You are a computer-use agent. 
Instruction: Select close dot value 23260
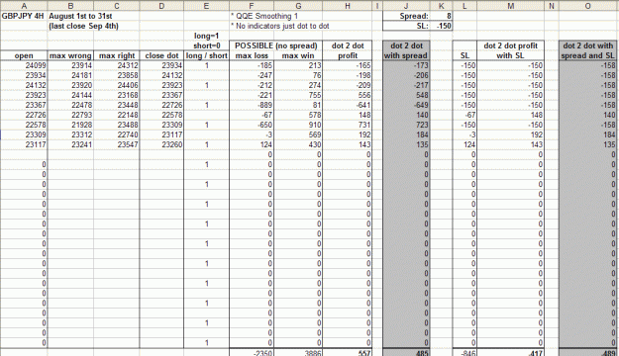pos(161,144)
